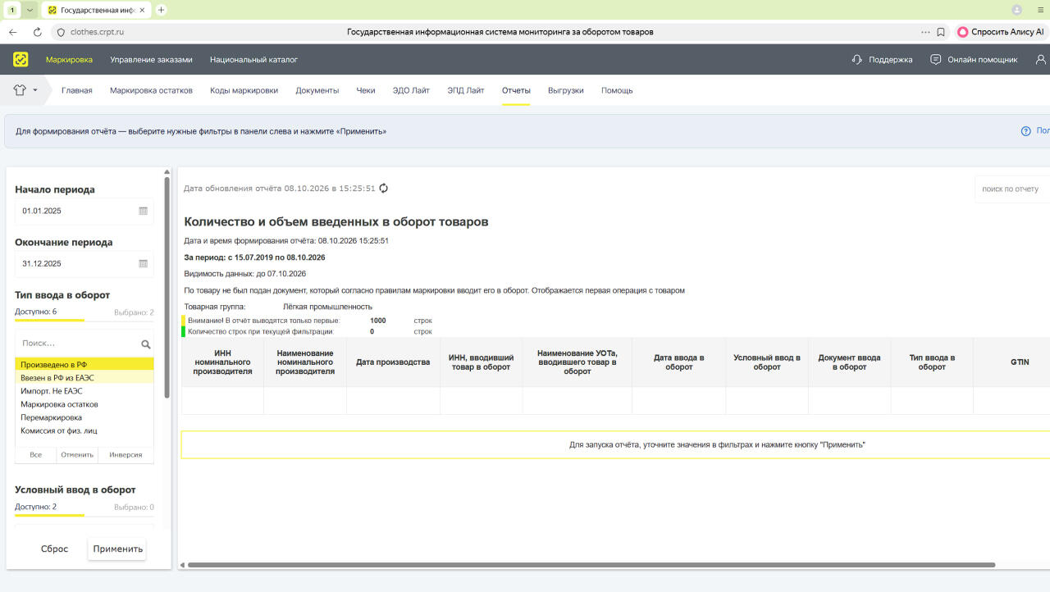Click the Поддержка headset icon
The image size is (1050, 592).
857,59
